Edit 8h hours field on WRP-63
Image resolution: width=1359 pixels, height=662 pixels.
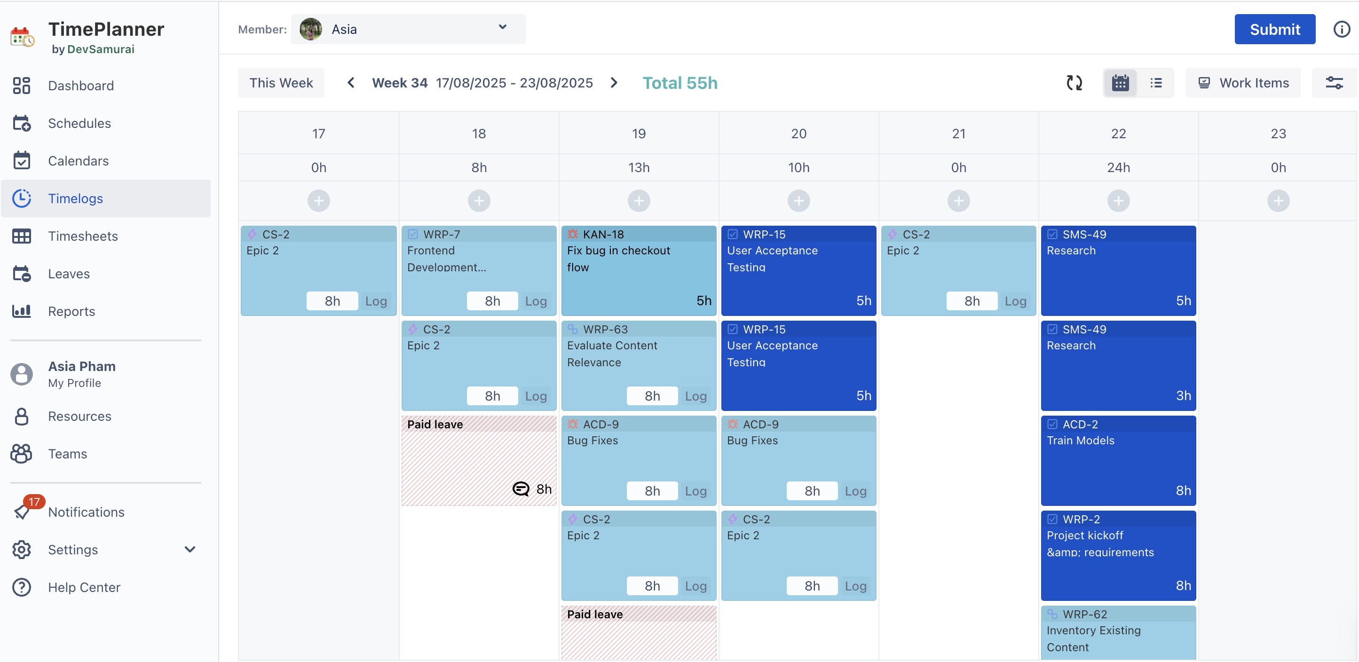tap(652, 396)
